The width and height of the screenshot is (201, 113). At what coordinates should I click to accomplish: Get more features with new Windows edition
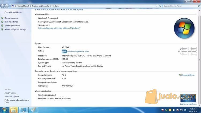[59, 28]
